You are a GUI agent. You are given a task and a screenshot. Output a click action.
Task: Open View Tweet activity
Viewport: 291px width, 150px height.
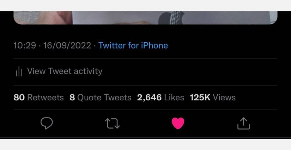point(65,71)
